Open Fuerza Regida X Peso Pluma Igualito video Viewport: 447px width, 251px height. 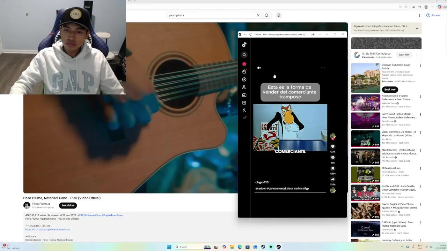tap(399, 206)
